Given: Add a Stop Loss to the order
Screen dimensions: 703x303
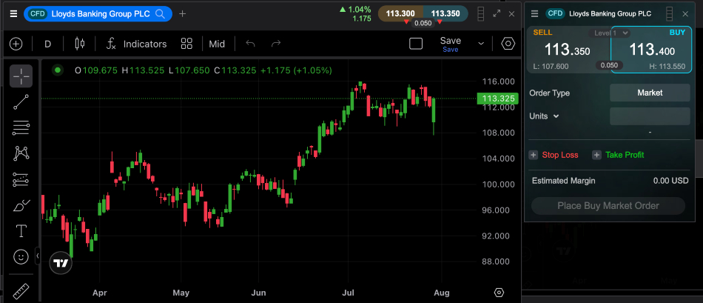Looking at the screenshot, I should coord(554,155).
